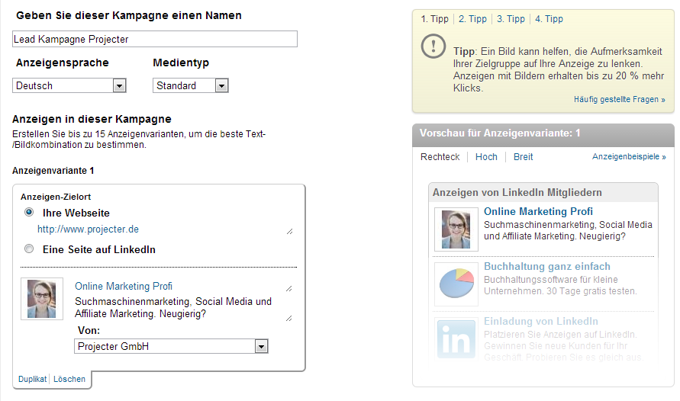Select Eine Seite auf LinkedIn radio button

(x=29, y=249)
